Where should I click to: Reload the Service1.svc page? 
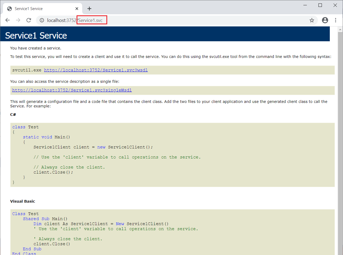click(29, 20)
